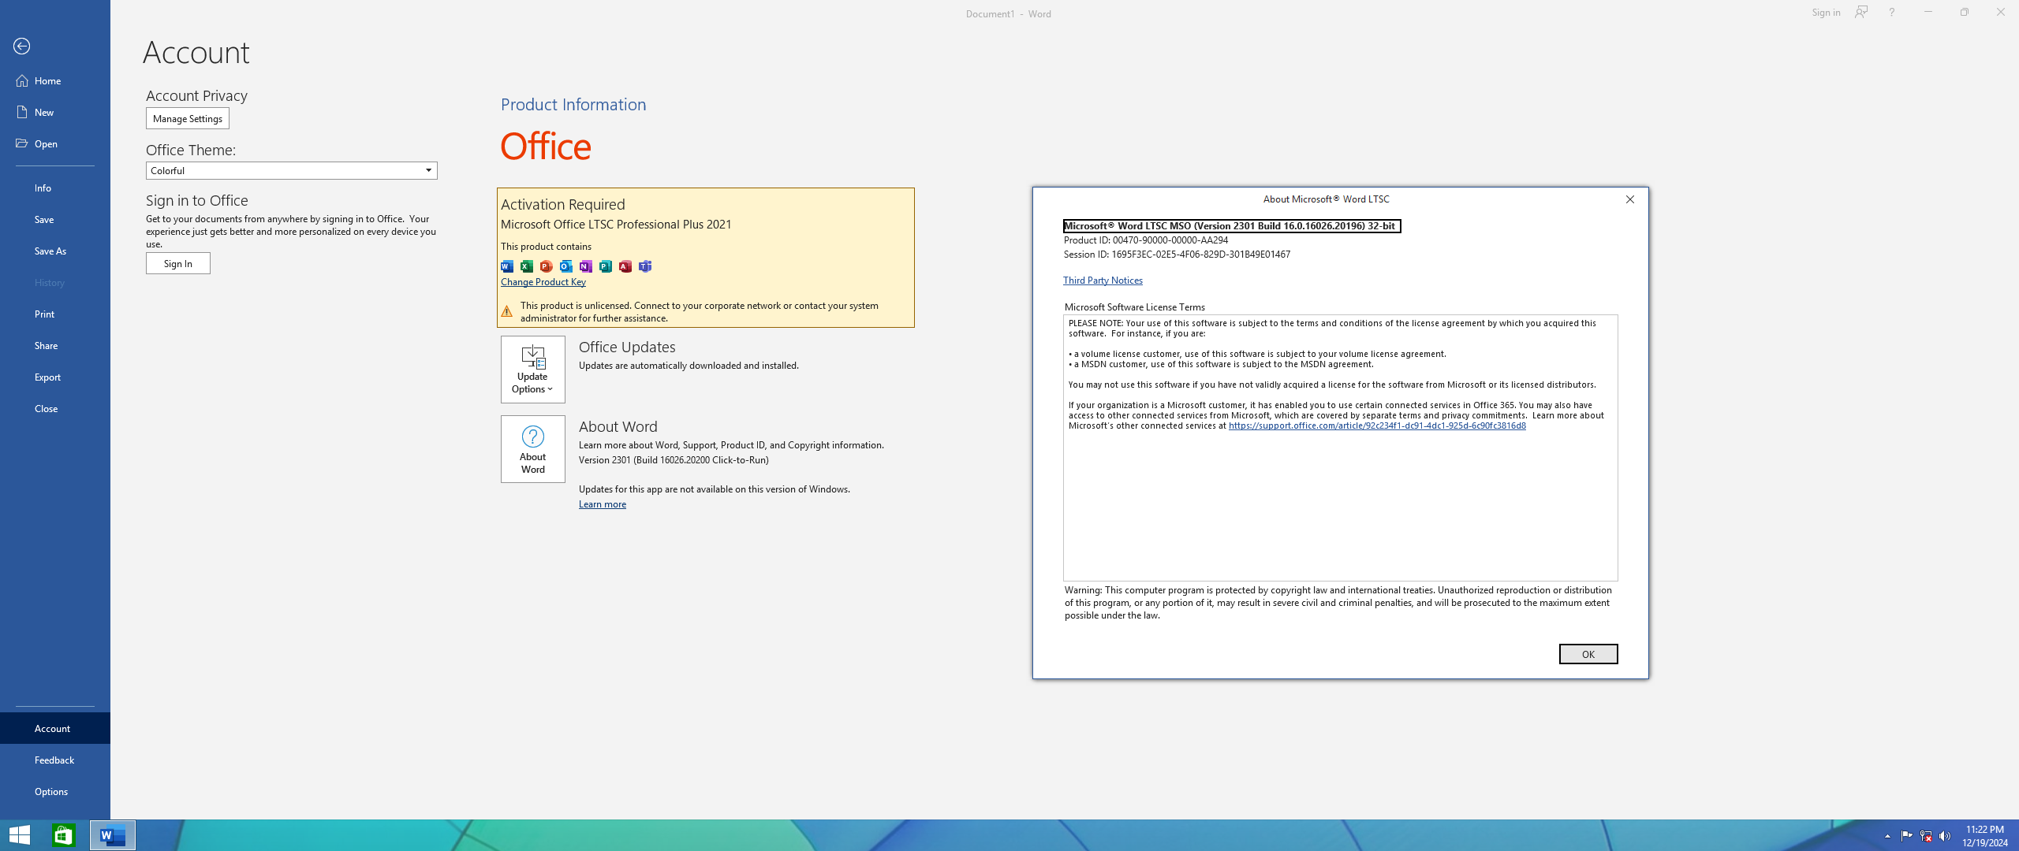This screenshot has width=2019, height=851.
Task: Click the Session ID text line
Action: click(x=1177, y=255)
